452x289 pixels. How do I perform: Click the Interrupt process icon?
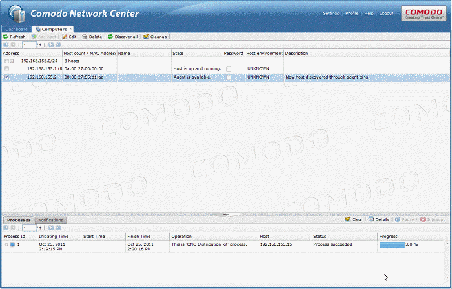coord(423,219)
